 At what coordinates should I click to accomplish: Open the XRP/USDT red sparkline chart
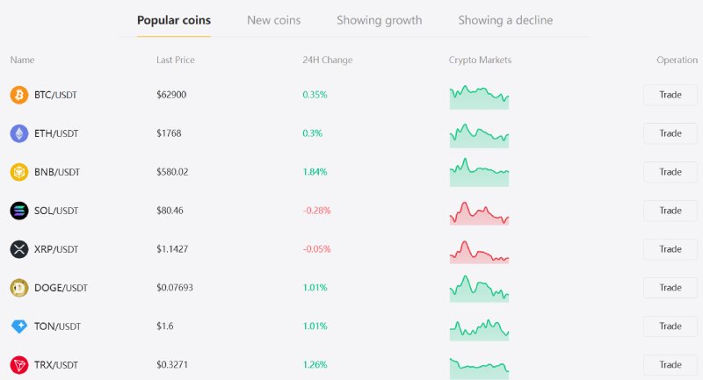[479, 252]
